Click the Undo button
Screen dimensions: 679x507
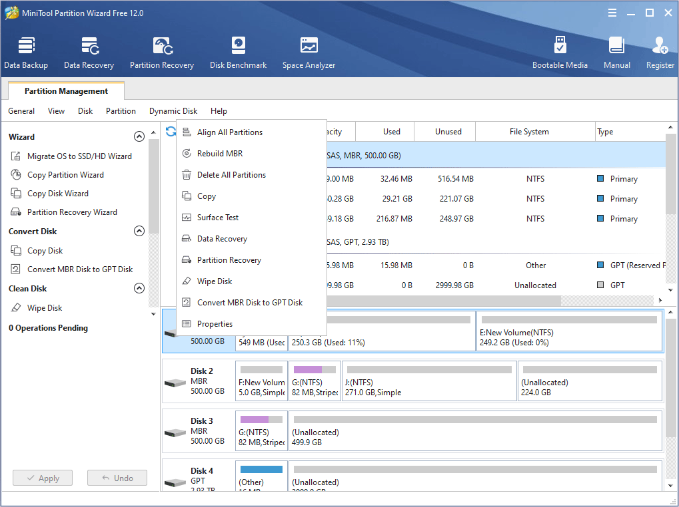117,478
